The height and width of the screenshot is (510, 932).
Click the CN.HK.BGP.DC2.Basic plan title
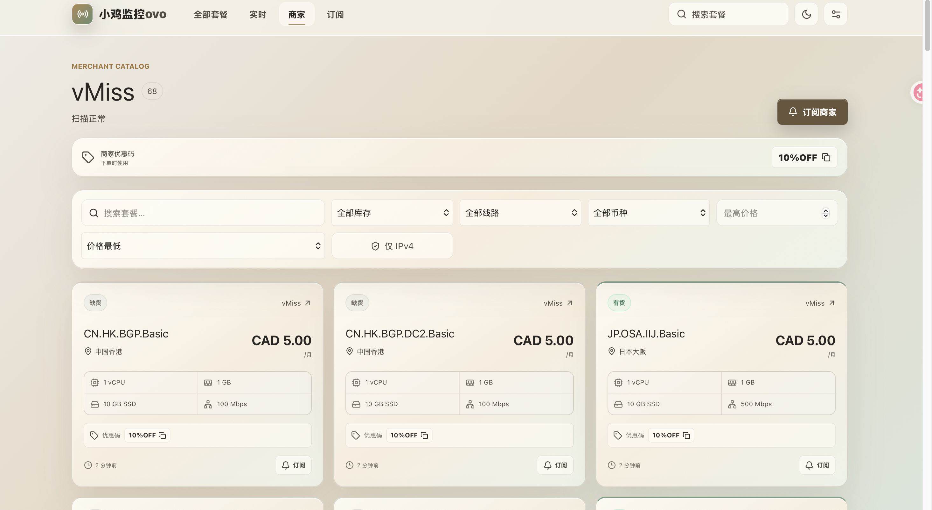pos(400,334)
